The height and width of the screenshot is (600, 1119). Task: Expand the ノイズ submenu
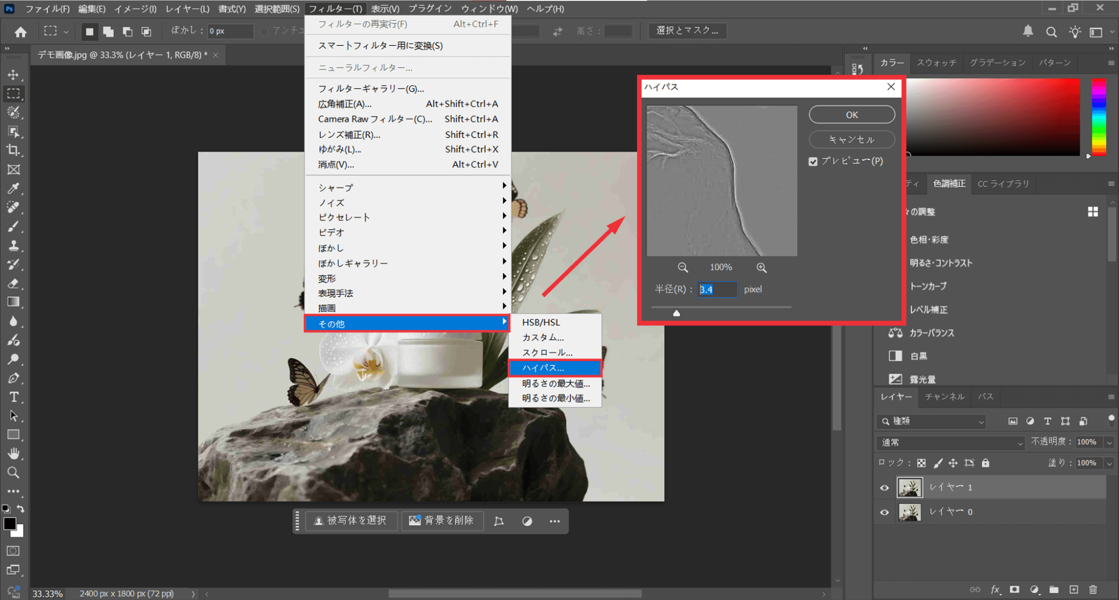pyautogui.click(x=408, y=202)
